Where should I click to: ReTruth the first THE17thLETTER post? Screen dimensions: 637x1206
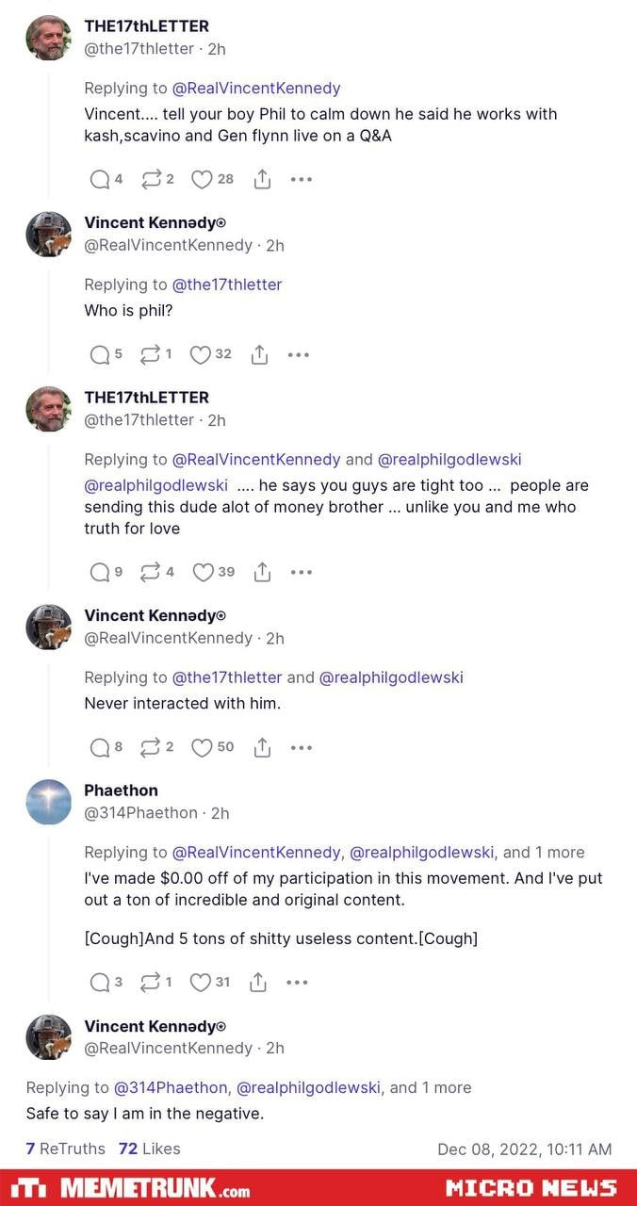150,179
